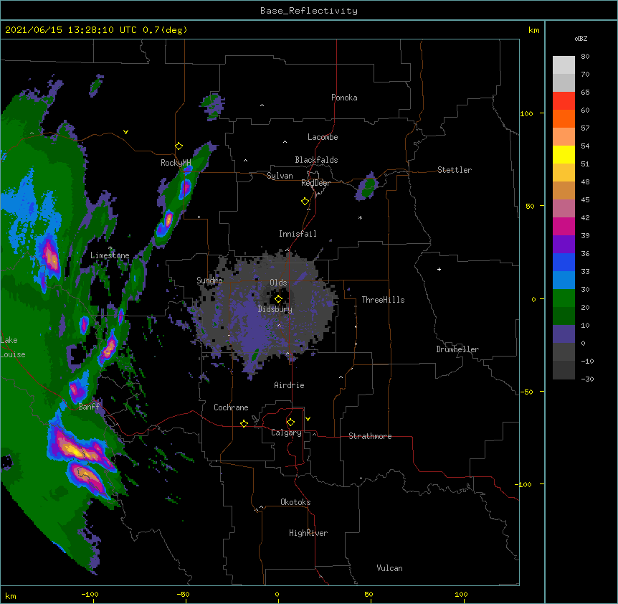Screen dimensions: 618x604
Task: Click the yellow diamond marker above Calgary
Action: click(290, 422)
